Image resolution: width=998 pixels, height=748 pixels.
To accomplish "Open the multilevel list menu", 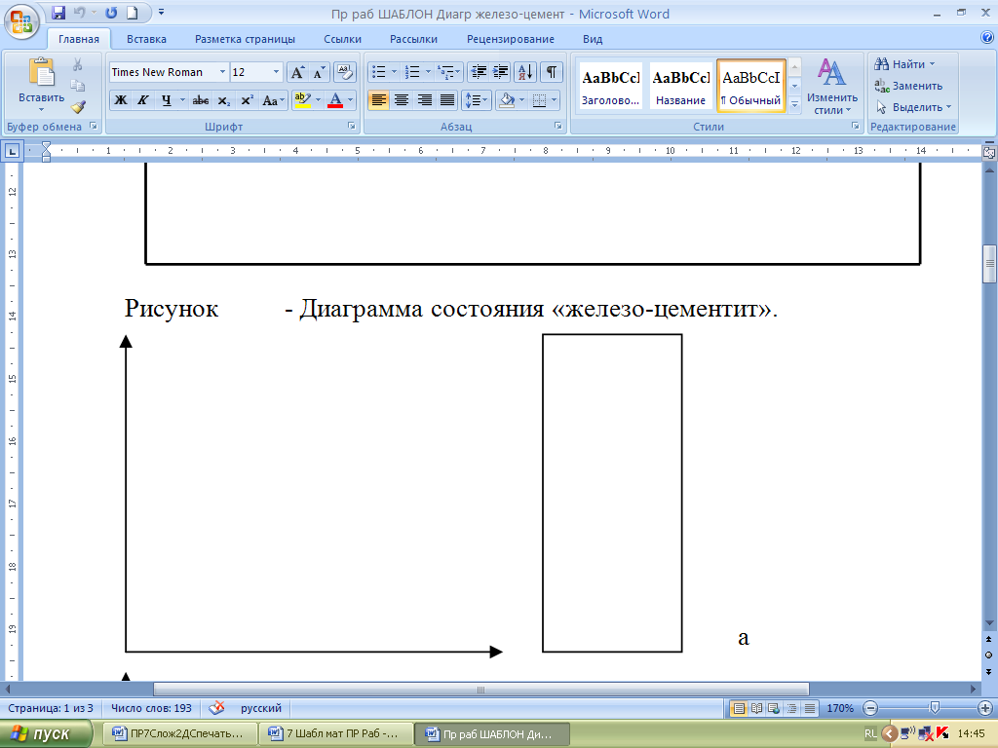I will 448,72.
